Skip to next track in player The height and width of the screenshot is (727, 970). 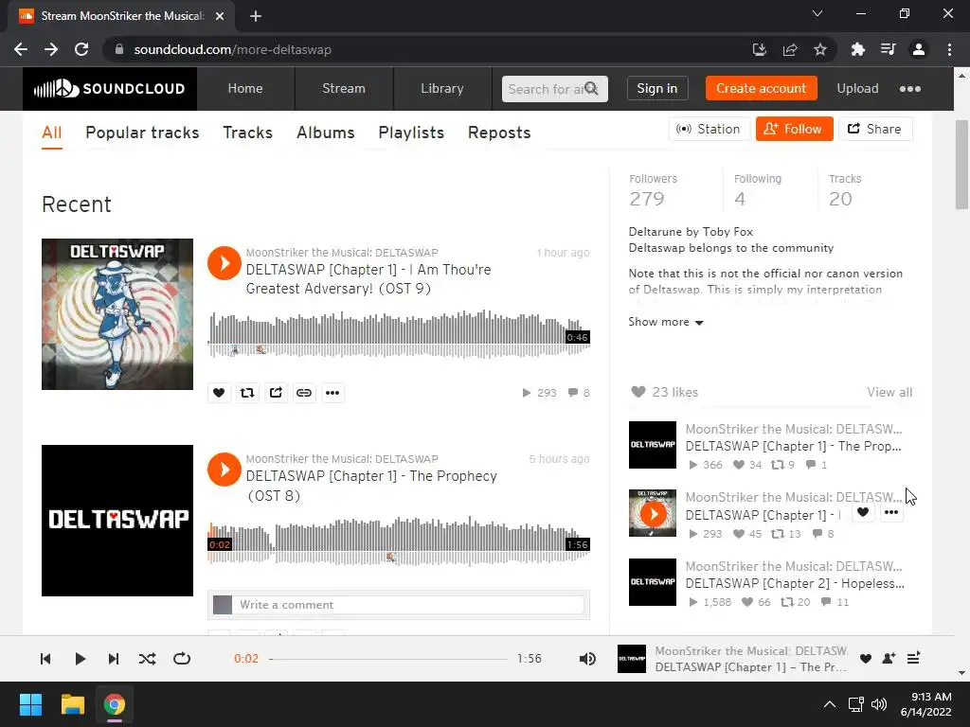click(114, 659)
